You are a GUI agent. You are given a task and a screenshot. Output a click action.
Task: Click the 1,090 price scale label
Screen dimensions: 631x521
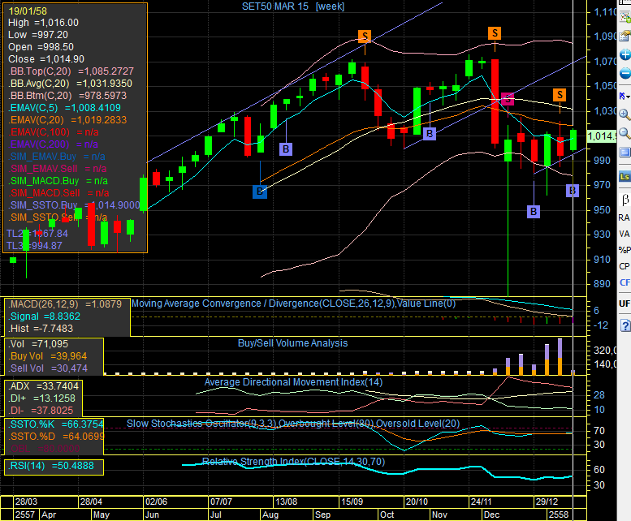coord(604,37)
